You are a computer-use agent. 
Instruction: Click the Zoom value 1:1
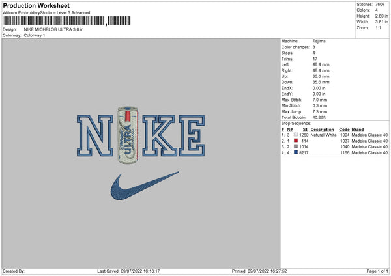(378, 27)
